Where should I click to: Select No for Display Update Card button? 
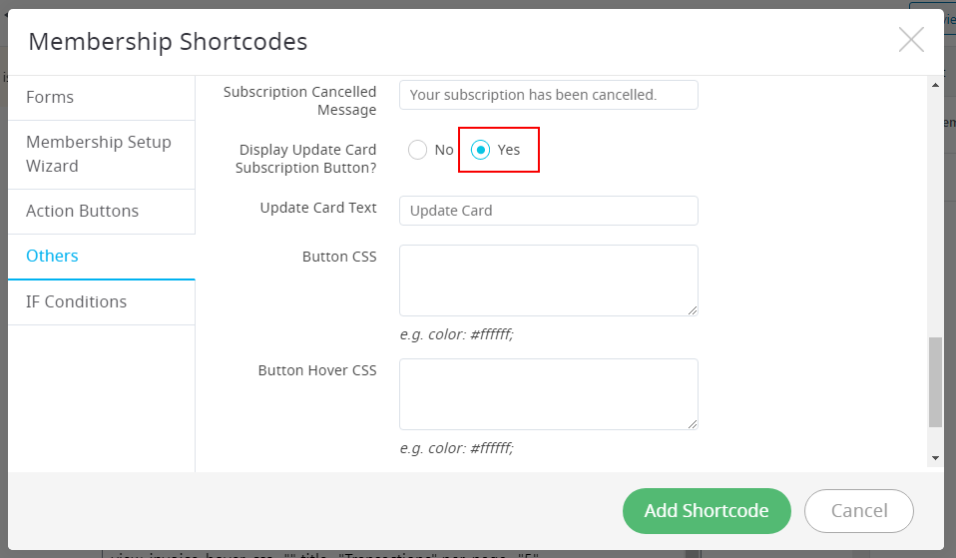click(x=418, y=150)
